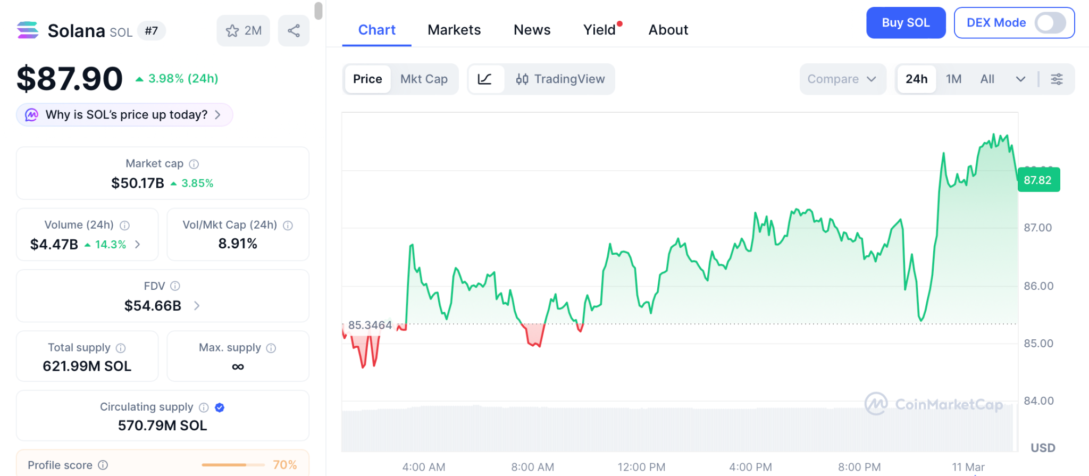Open the Compare dropdown

pyautogui.click(x=842, y=79)
